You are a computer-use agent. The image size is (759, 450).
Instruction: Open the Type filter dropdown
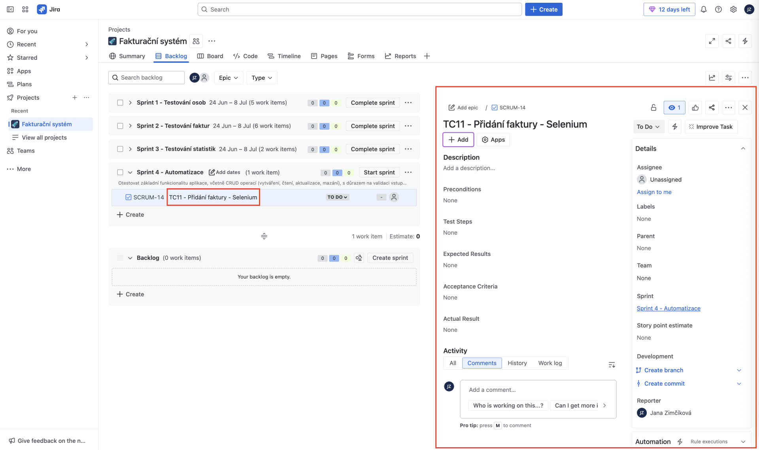(262, 78)
